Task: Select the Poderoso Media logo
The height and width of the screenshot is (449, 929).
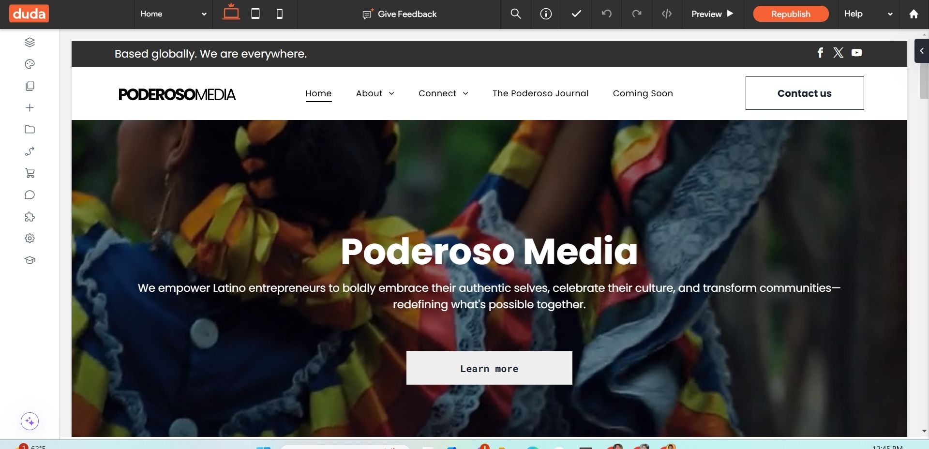Action: click(177, 94)
